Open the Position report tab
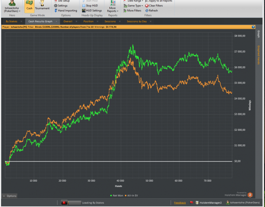Image resolution: width=265 pixels, height=207 pixels. (88, 22)
